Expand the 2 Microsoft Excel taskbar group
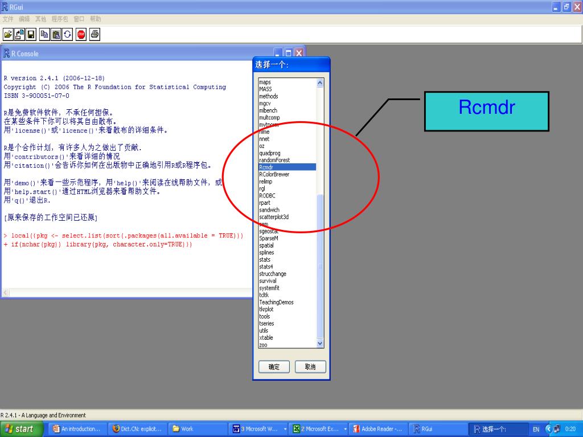 319,429
